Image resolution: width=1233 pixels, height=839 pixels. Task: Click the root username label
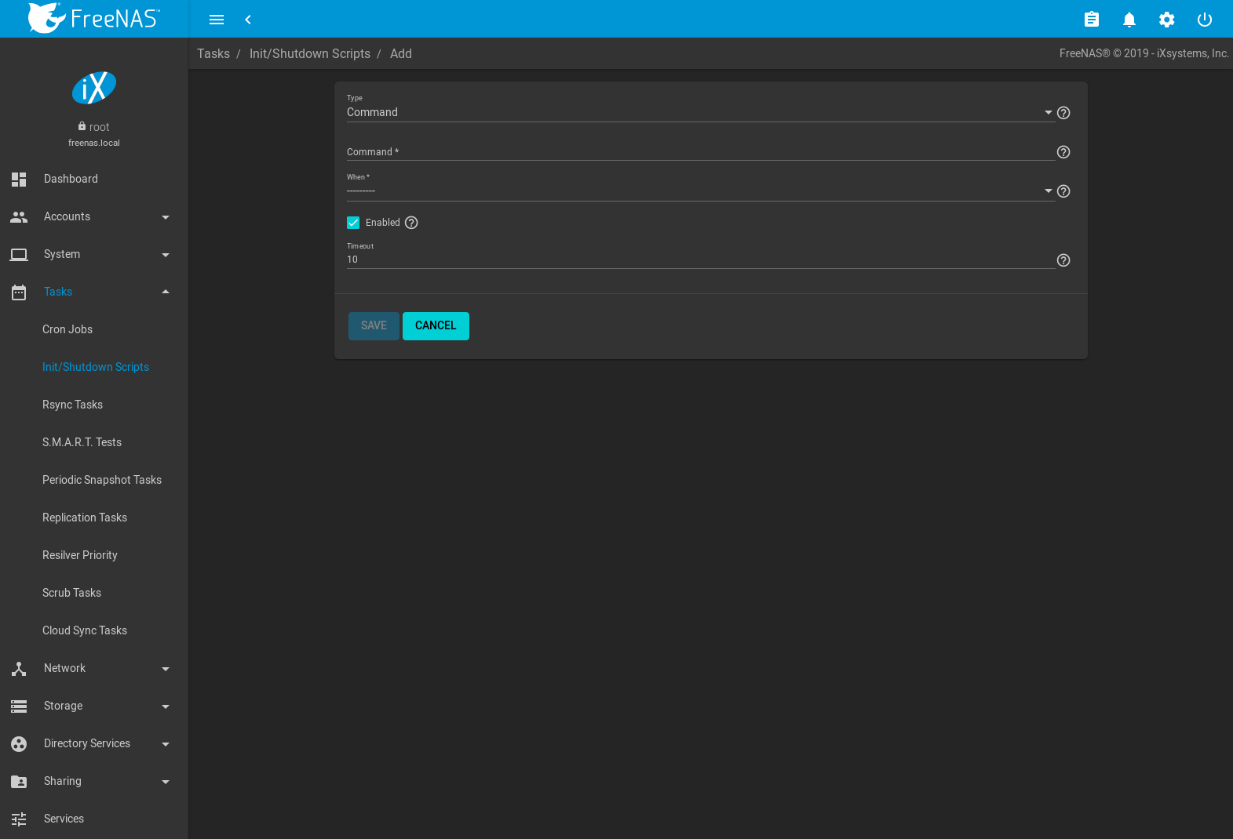pyautogui.click(x=100, y=127)
